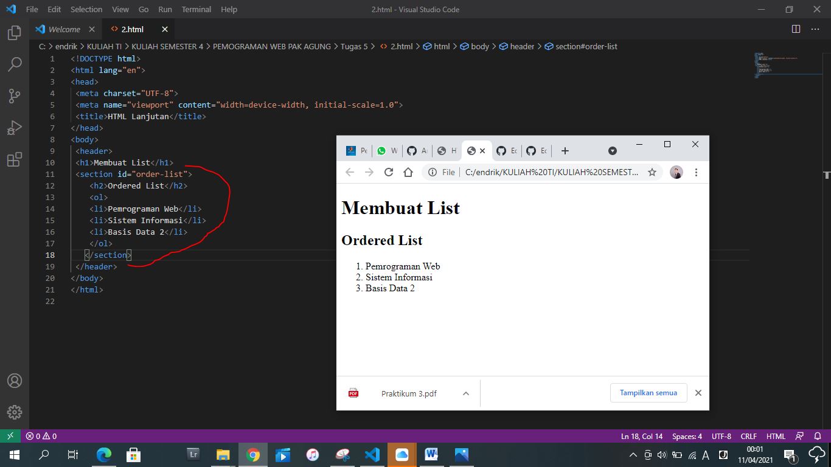Image resolution: width=831 pixels, height=467 pixels.
Task: Open the Selection menu
Action: pos(86,9)
